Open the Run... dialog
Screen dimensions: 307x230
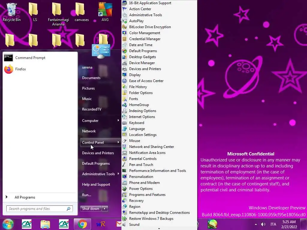[87, 195]
